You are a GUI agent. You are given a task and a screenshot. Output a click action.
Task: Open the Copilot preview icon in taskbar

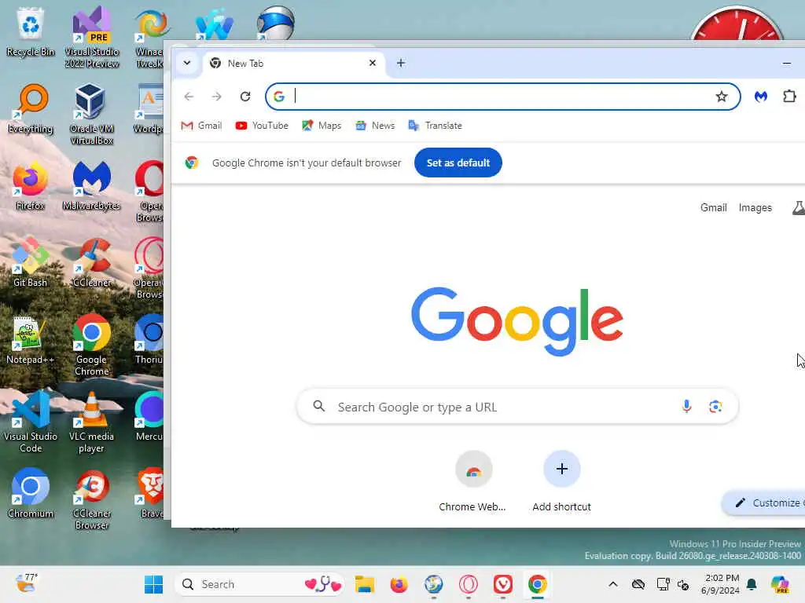click(x=780, y=584)
